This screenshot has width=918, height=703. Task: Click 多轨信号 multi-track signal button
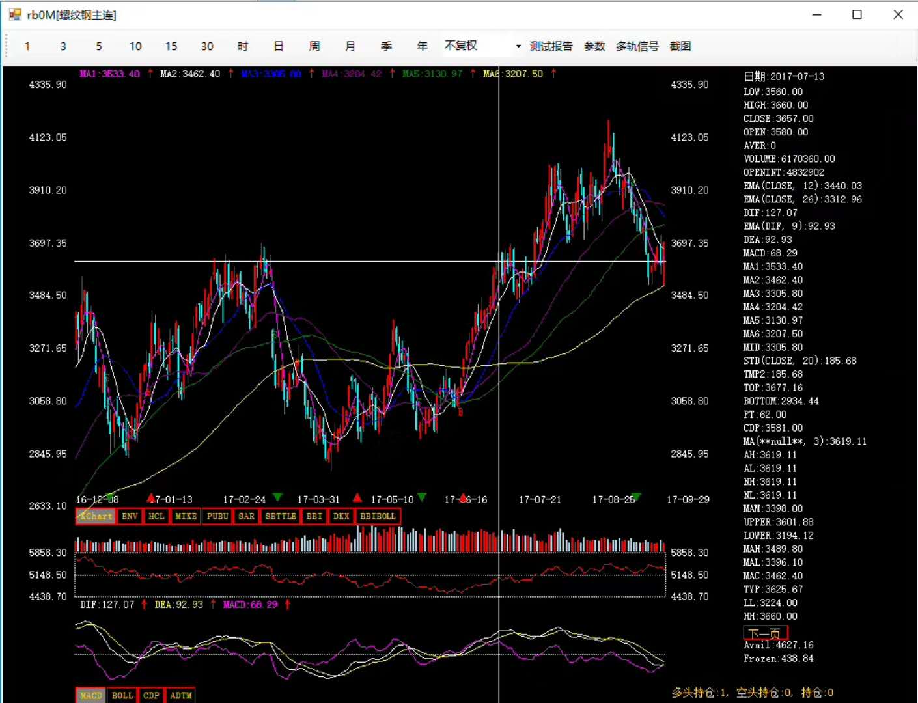(x=637, y=46)
